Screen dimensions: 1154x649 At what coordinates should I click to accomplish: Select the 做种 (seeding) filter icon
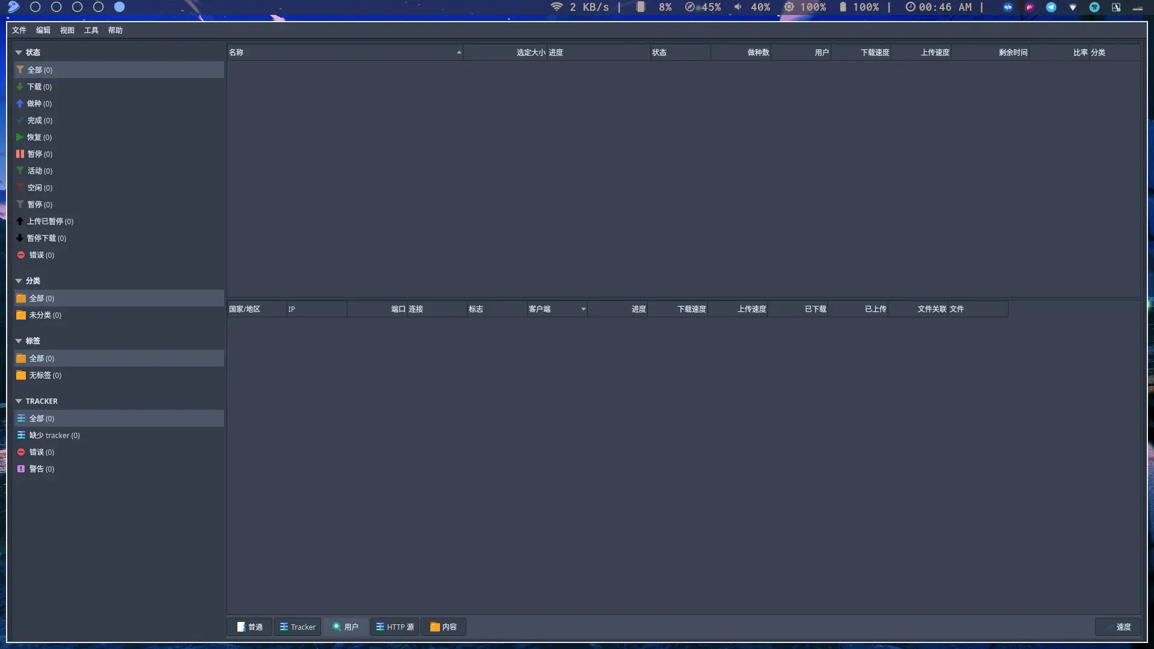click(x=20, y=103)
